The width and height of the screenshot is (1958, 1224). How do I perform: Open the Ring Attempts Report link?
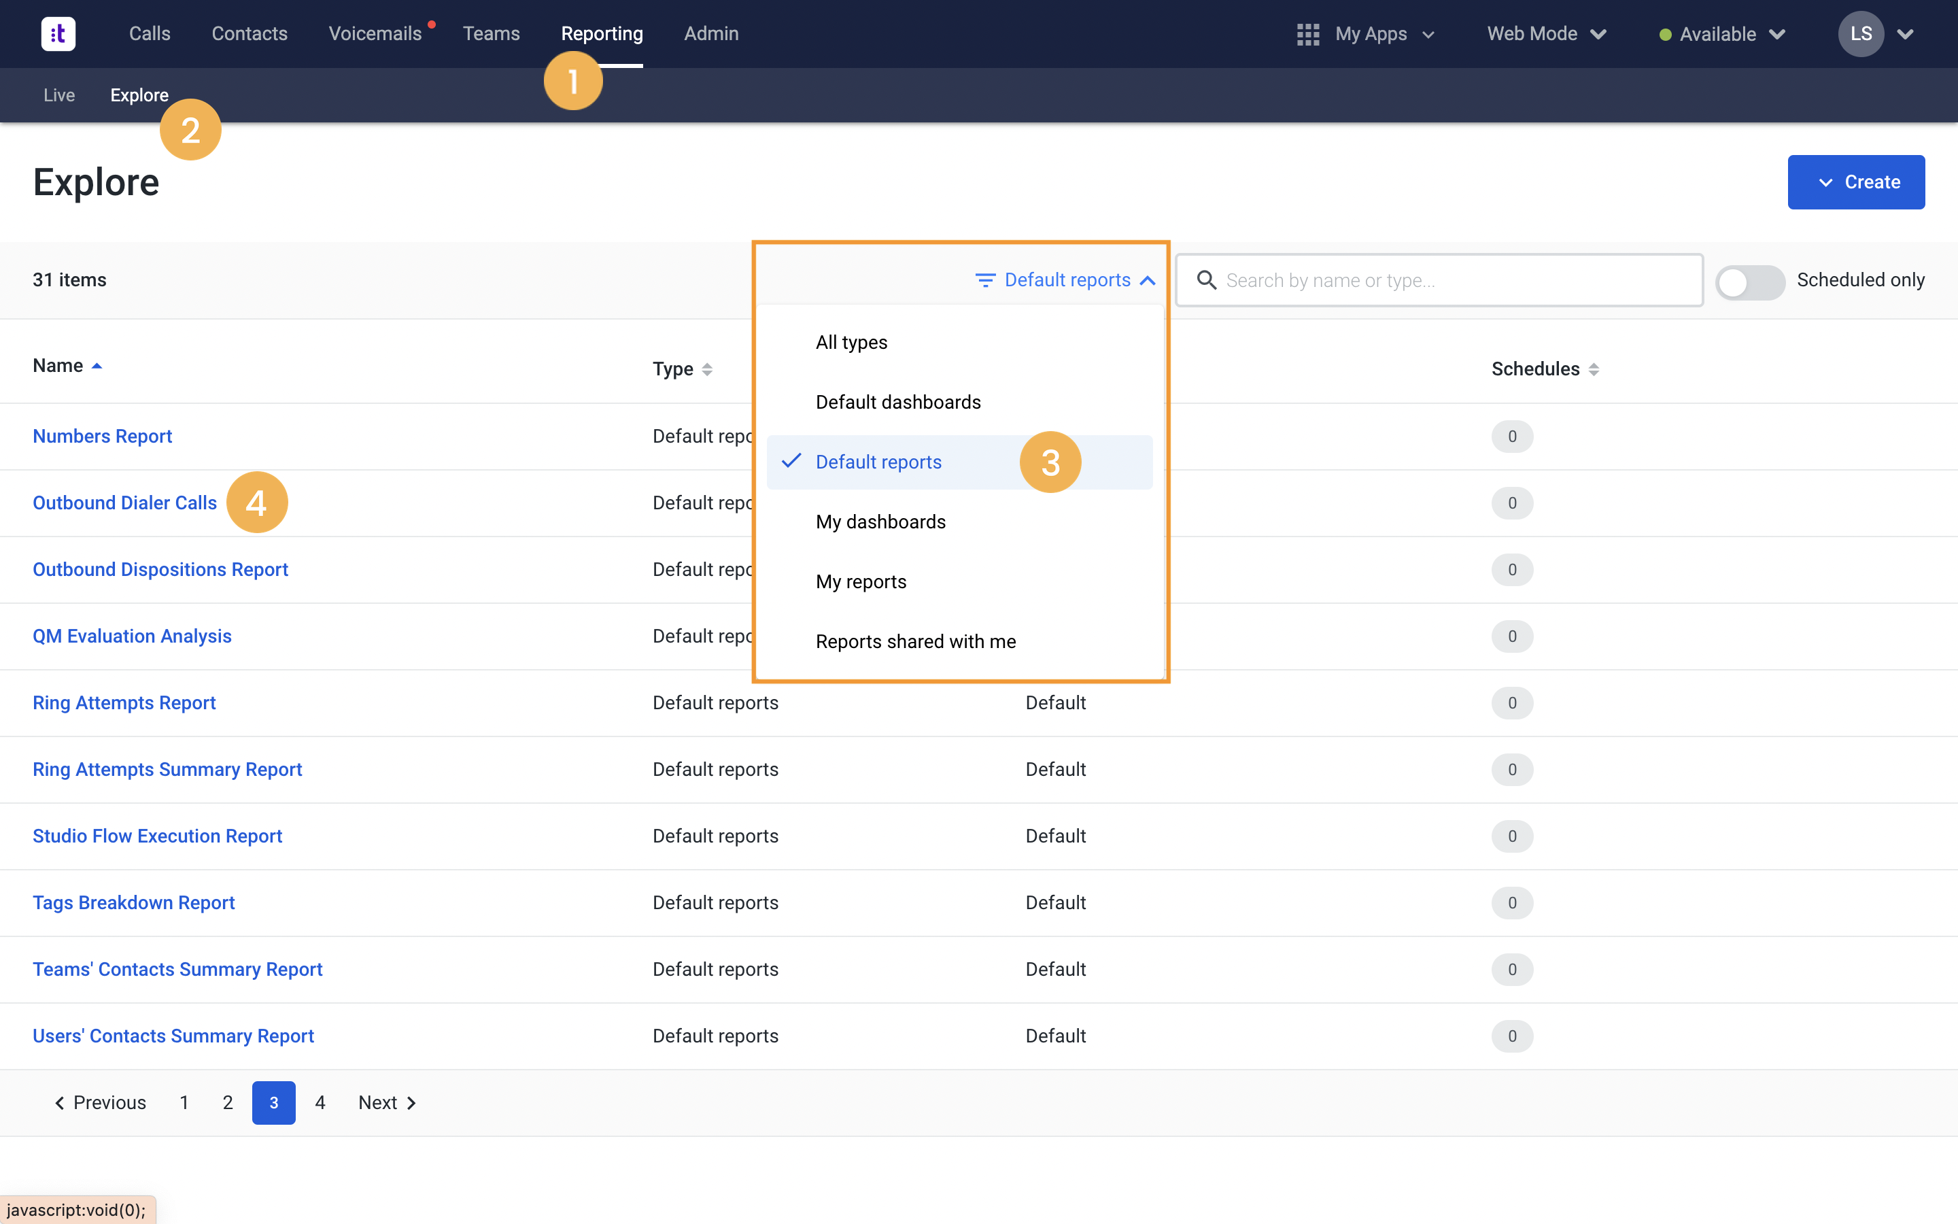pos(124,702)
